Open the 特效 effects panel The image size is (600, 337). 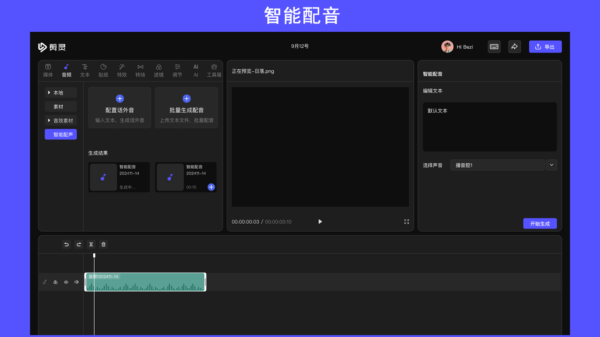pyautogui.click(x=122, y=70)
